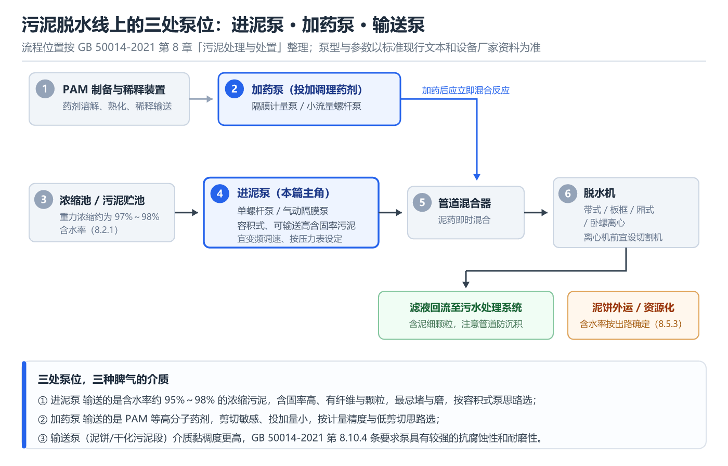Select the line 容积式、可输送高含固率污泥
The width and height of the screenshot is (728, 466).
[x=296, y=226]
